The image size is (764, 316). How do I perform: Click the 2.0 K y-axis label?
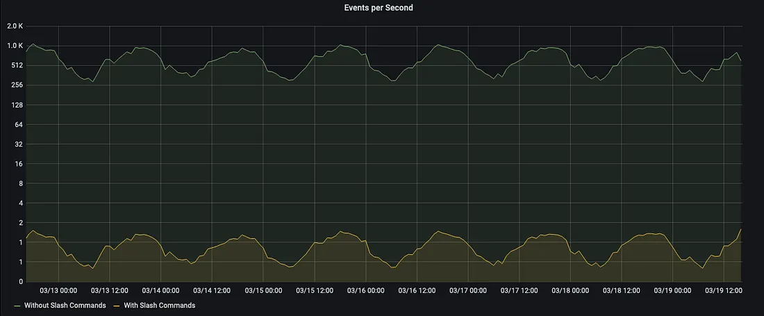15,26
